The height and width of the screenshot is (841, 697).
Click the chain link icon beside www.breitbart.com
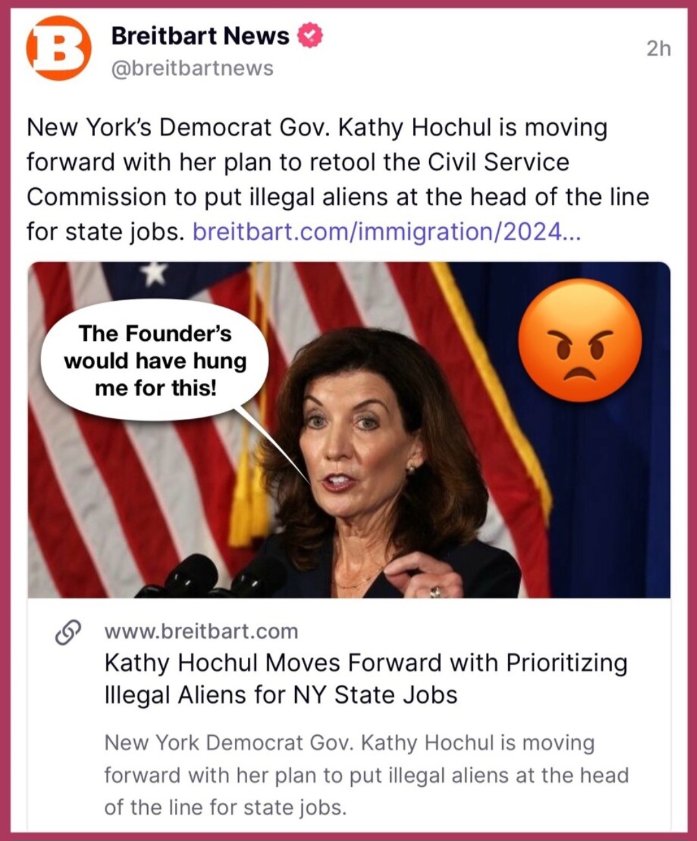68,632
